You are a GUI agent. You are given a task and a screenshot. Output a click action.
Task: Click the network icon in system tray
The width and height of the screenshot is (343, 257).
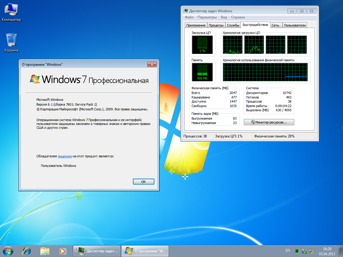tap(312, 251)
